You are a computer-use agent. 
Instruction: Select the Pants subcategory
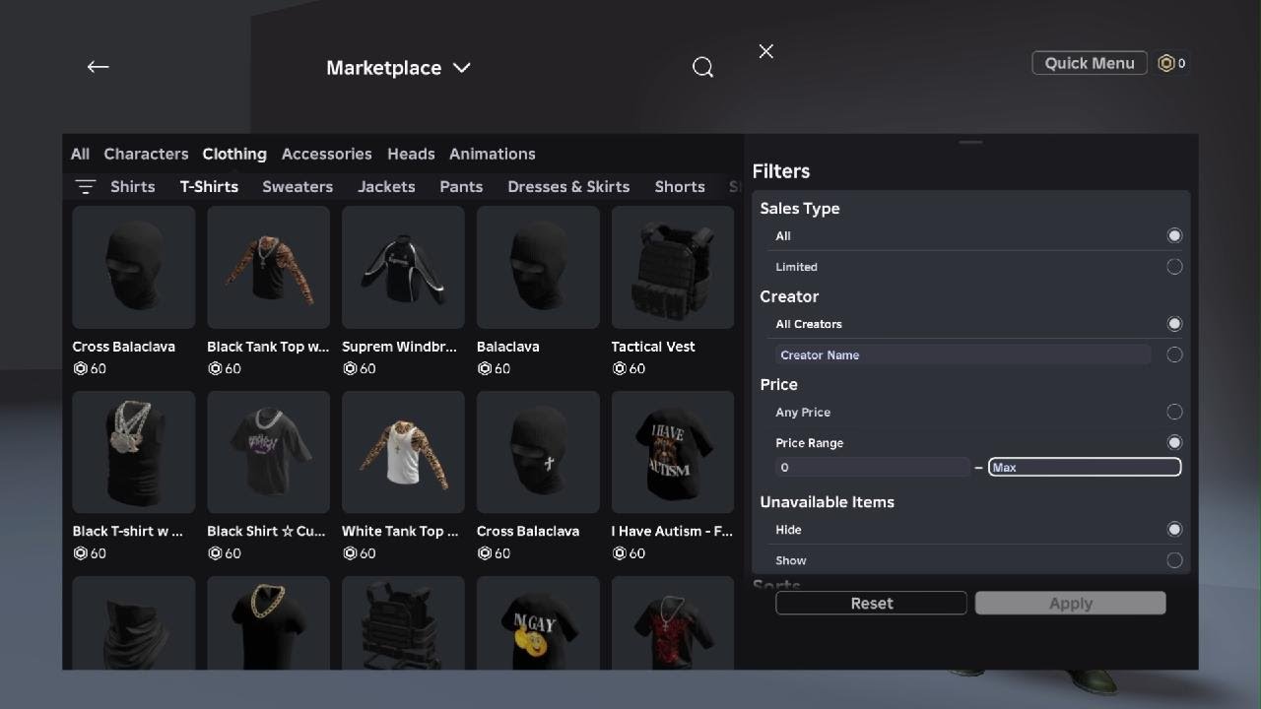[x=461, y=186]
